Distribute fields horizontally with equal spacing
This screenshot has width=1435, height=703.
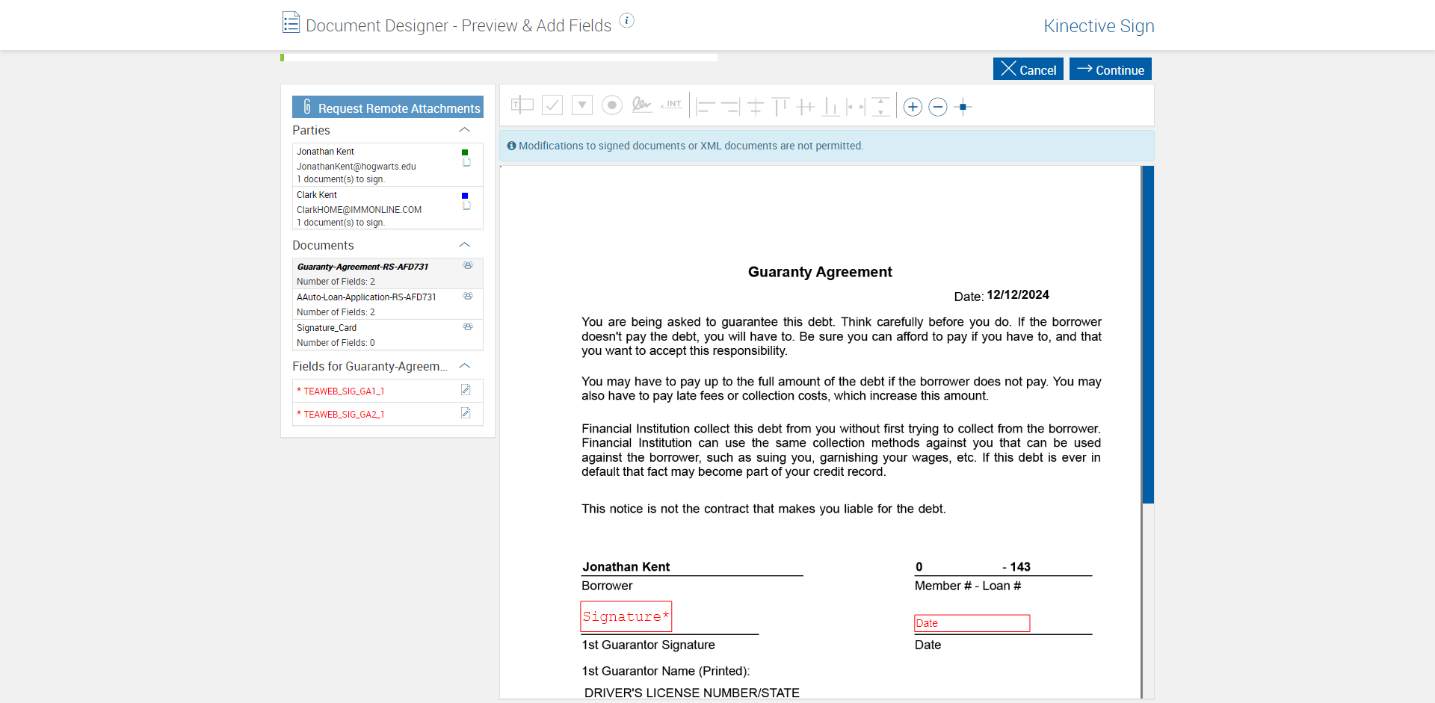tap(856, 107)
